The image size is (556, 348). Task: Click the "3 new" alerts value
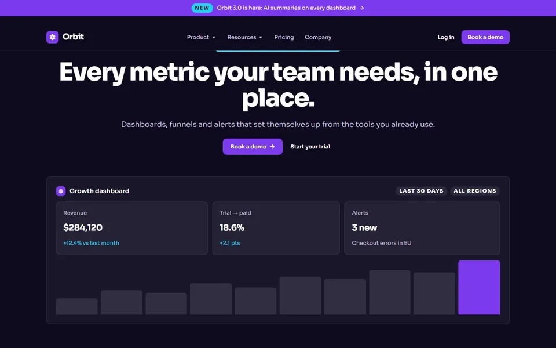pyautogui.click(x=364, y=227)
